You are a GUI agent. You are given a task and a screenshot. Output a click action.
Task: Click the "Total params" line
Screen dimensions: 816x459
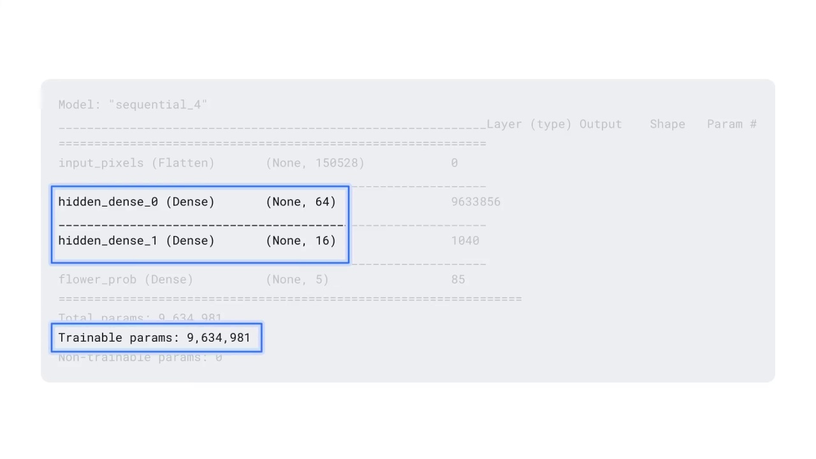coord(140,317)
